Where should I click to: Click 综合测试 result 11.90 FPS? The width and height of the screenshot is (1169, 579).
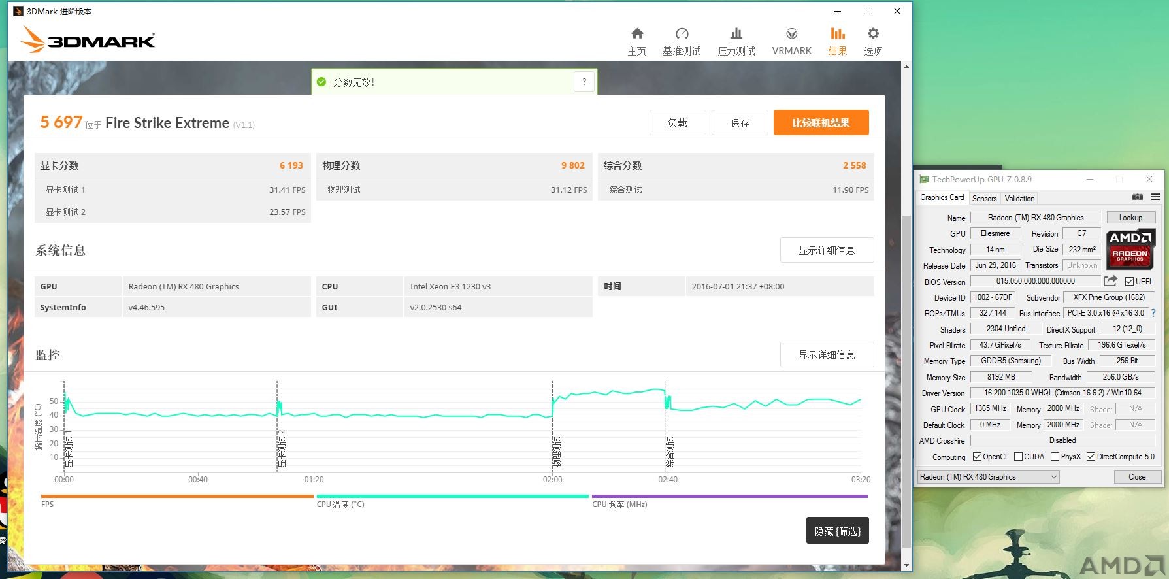[851, 190]
